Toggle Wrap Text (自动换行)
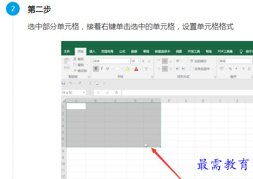 pyautogui.click(x=198, y=61)
